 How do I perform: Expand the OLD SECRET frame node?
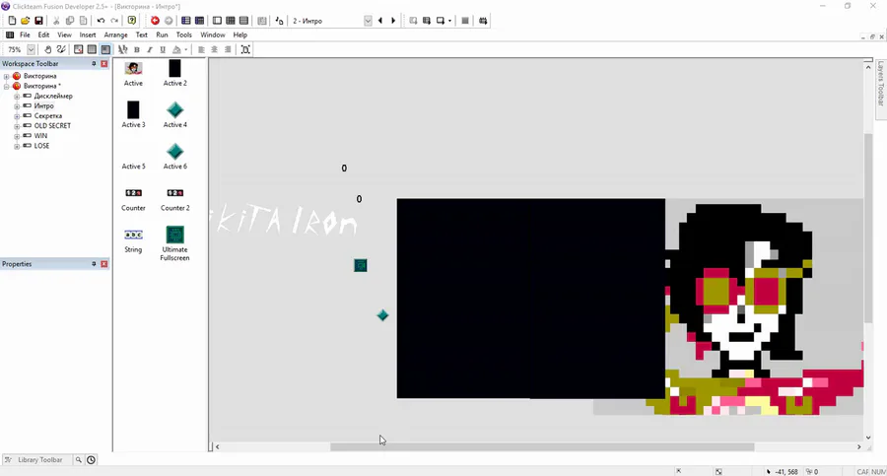point(17,125)
